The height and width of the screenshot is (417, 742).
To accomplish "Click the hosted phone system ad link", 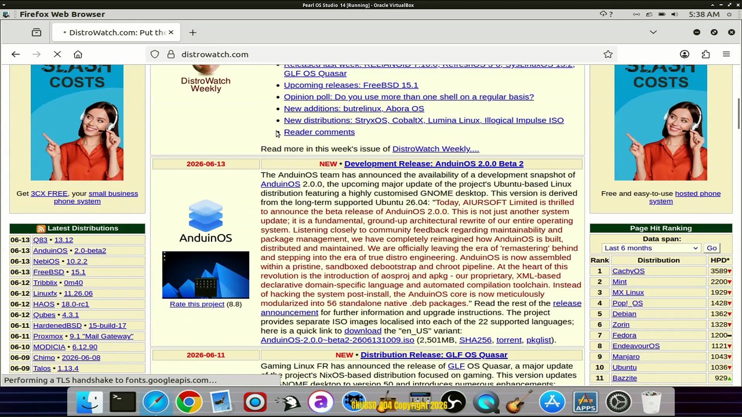I will pos(685,197).
